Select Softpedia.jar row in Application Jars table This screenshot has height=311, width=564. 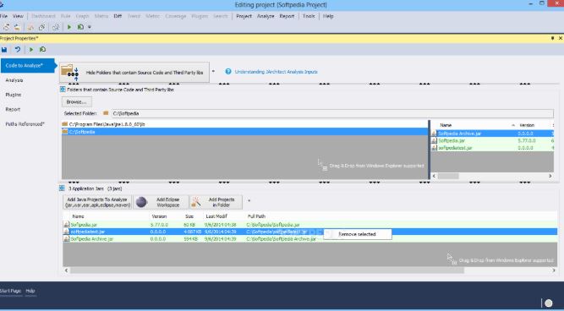coord(310,224)
